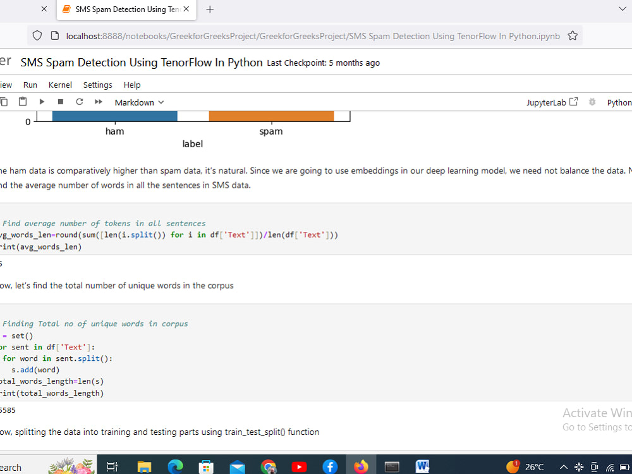Launch Word from the taskbar
The image size is (632, 474).
coord(422,466)
